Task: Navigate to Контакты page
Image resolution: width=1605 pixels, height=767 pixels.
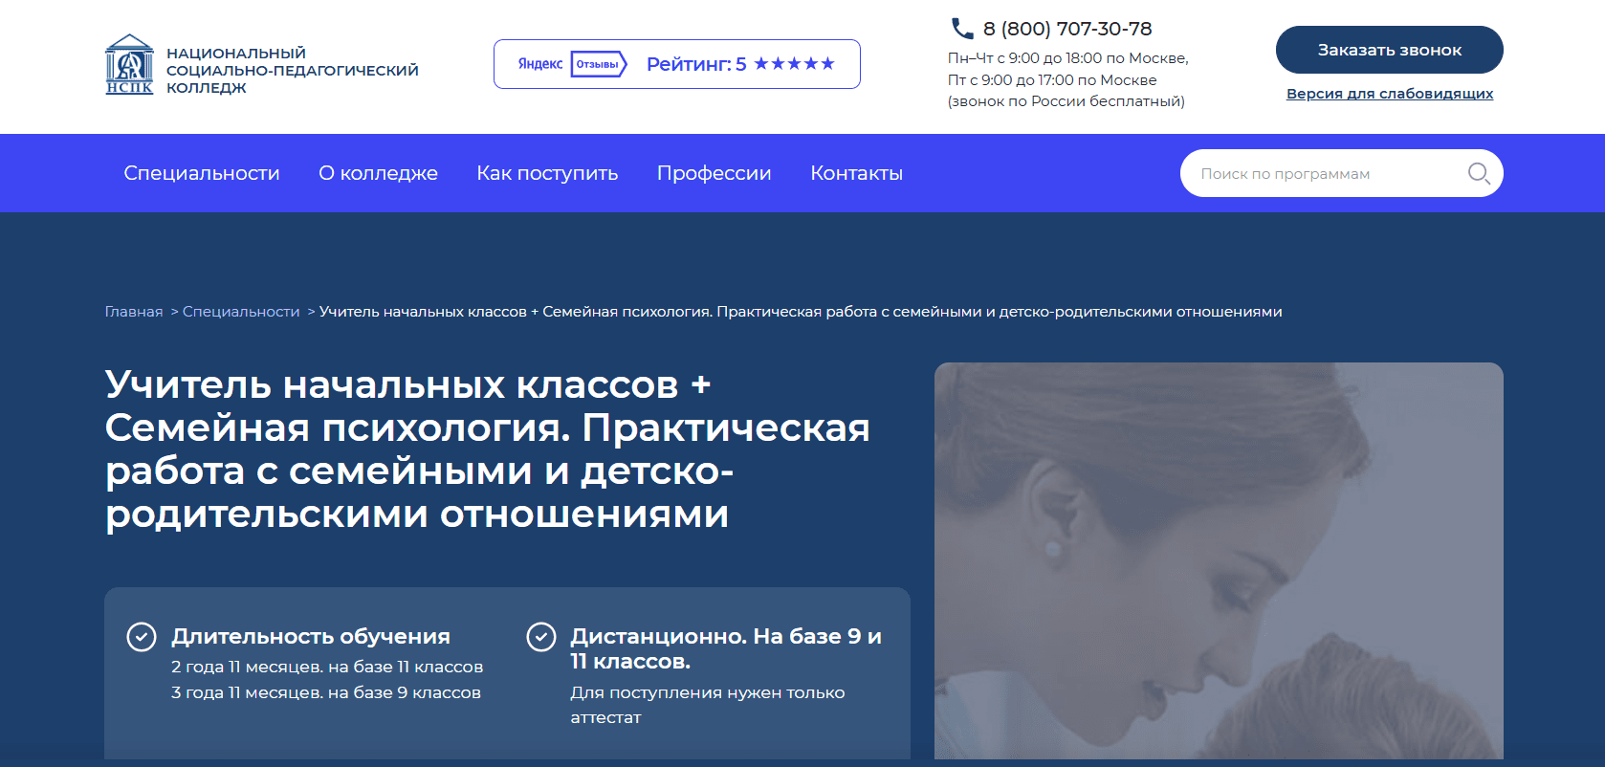Action: click(x=856, y=173)
